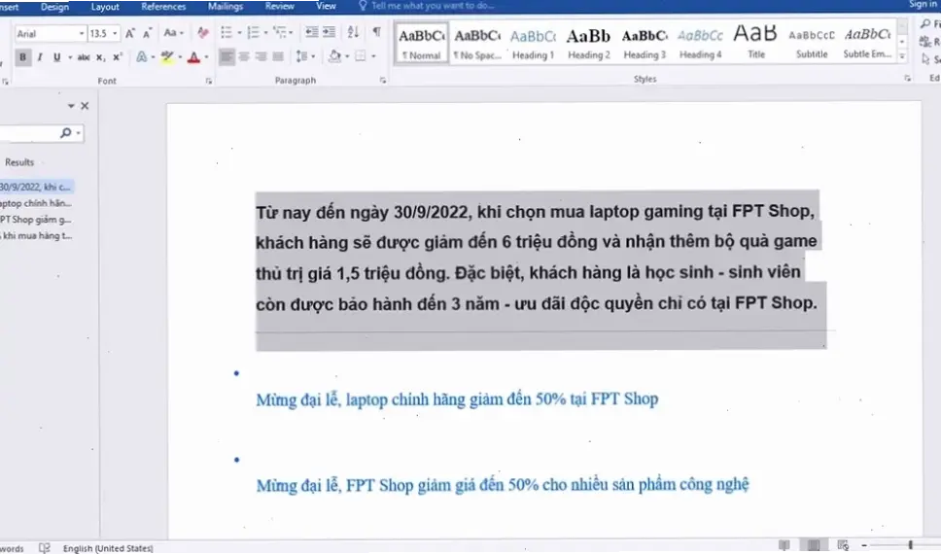
Task: Adjust the zoom slider handle
Action: [x=911, y=545]
